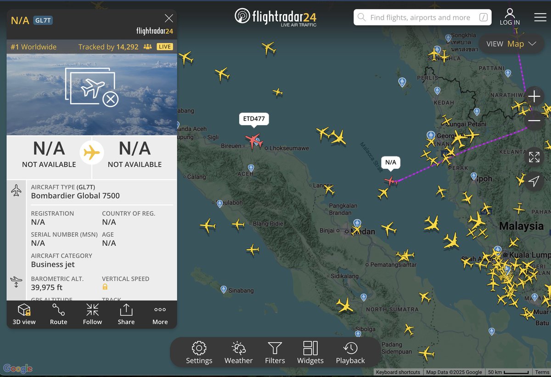This screenshot has height=377, width=551.
Task: Click the Keyboard shortcuts link
Action: coord(398,372)
